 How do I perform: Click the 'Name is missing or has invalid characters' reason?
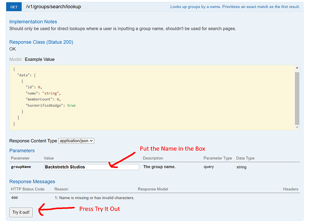[x=94, y=198]
